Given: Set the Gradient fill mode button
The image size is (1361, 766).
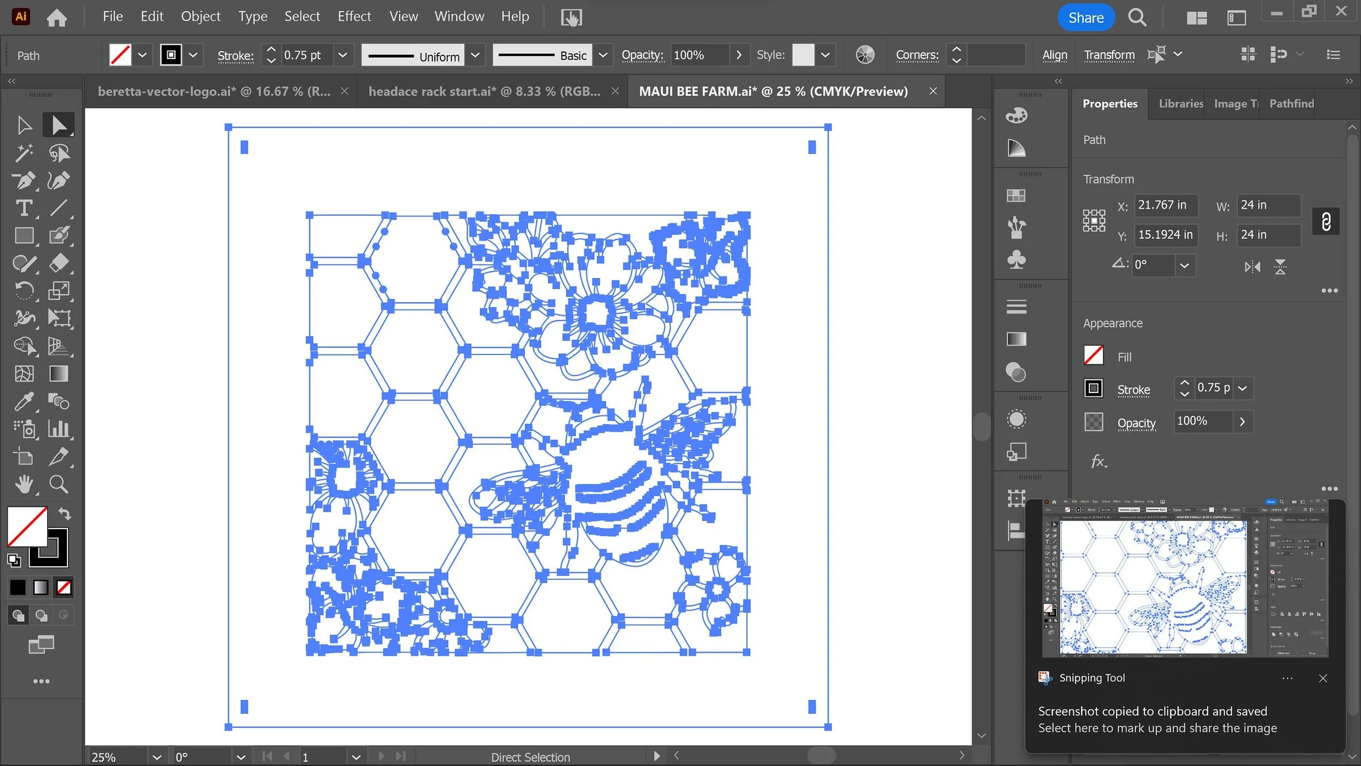Looking at the screenshot, I should pos(41,587).
